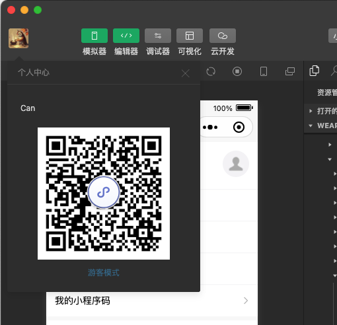The height and width of the screenshot is (325, 337).
Task: Click the capsule close circle button
Action: click(x=239, y=127)
